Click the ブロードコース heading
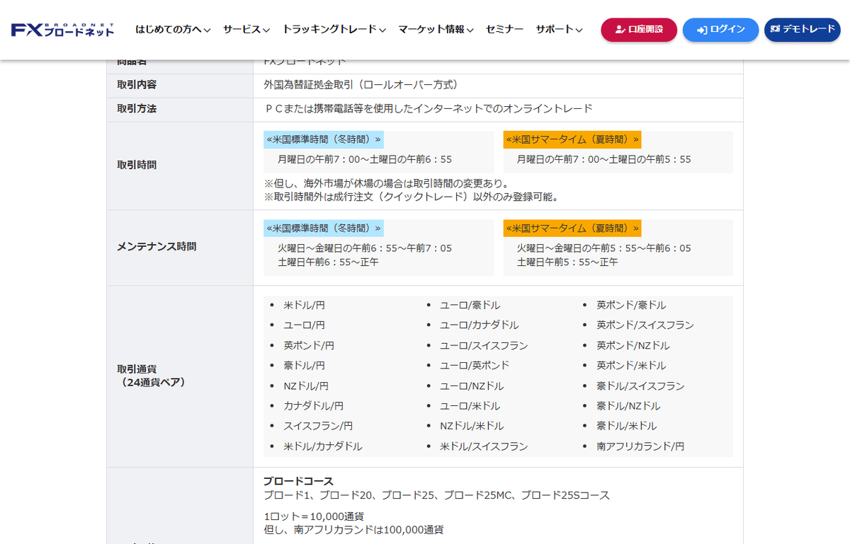Image resolution: width=850 pixels, height=544 pixels. coord(298,482)
